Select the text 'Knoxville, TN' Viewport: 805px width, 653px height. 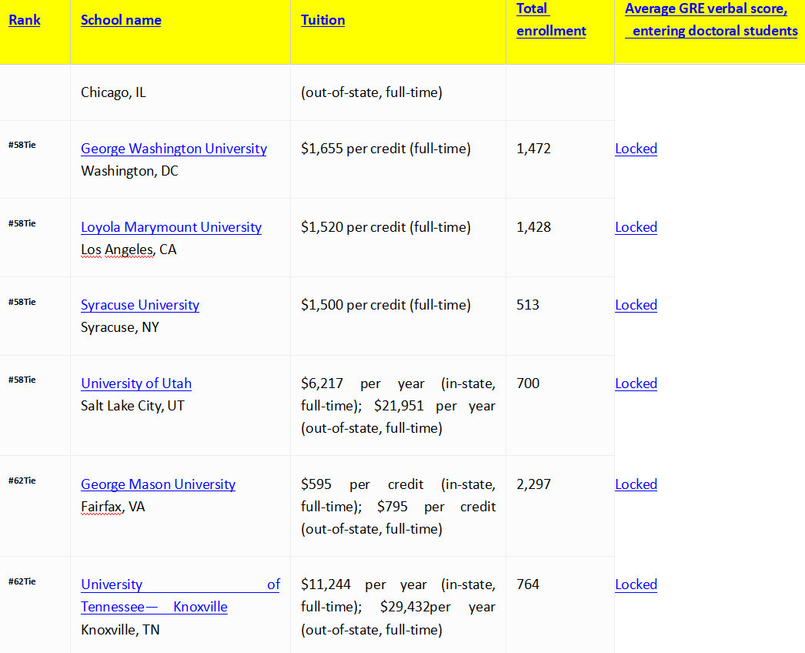point(120,630)
